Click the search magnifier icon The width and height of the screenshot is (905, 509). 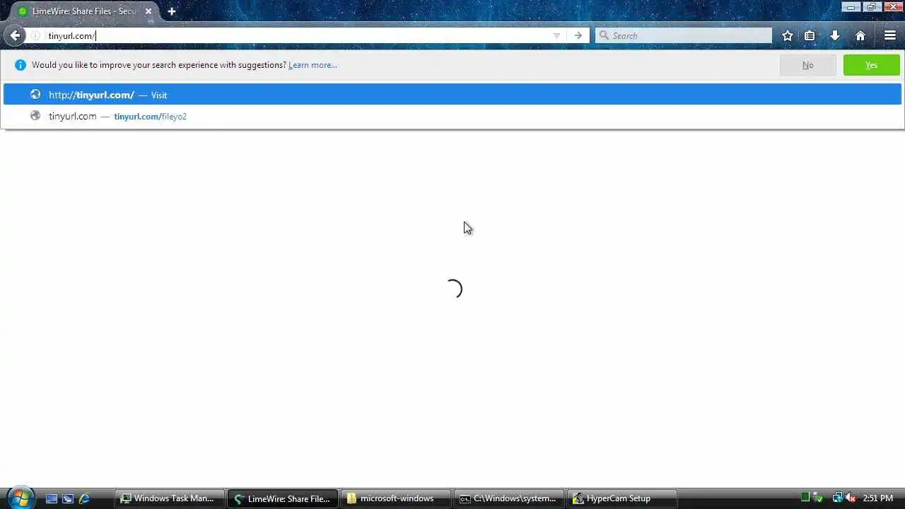(604, 35)
